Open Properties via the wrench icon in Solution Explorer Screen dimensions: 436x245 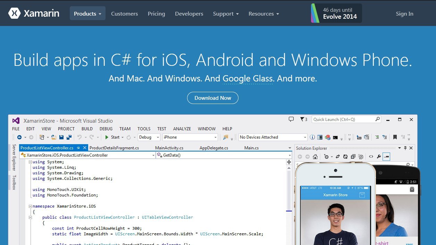pyautogui.click(x=379, y=157)
